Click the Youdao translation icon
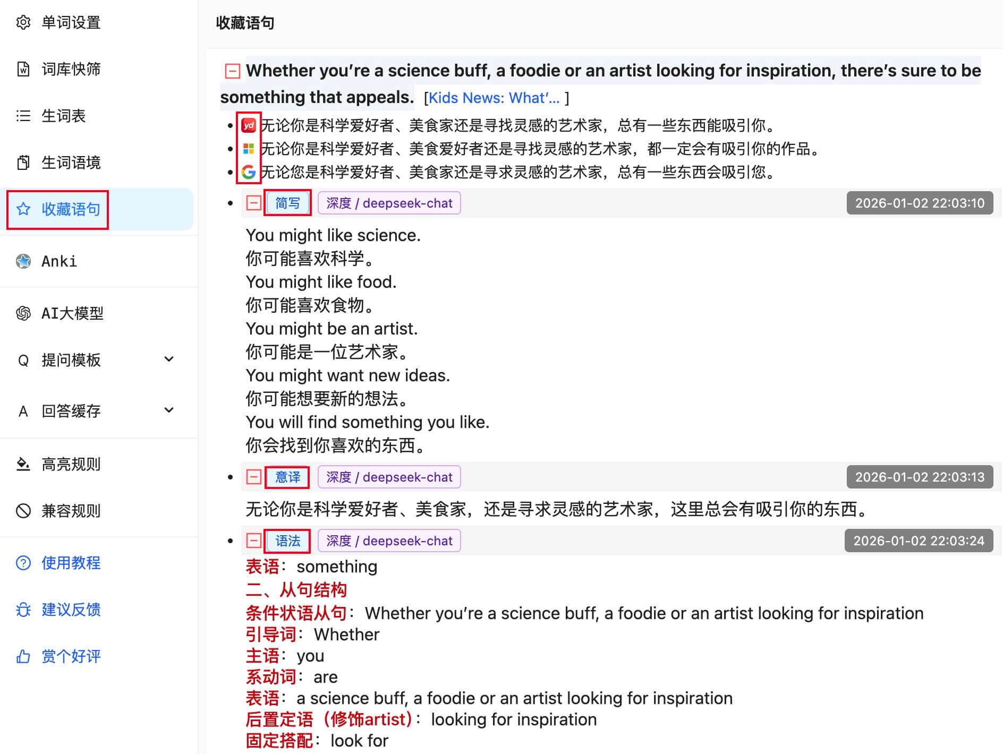This screenshot has height=754, width=1003. [x=248, y=125]
